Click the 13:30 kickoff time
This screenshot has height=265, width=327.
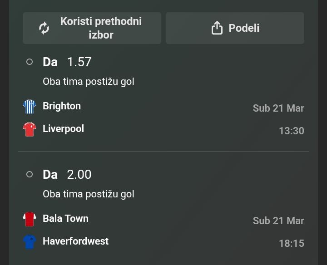coord(291,131)
